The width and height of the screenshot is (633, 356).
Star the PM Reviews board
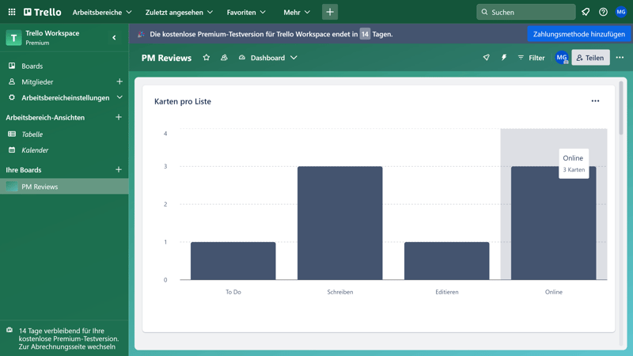pos(207,58)
